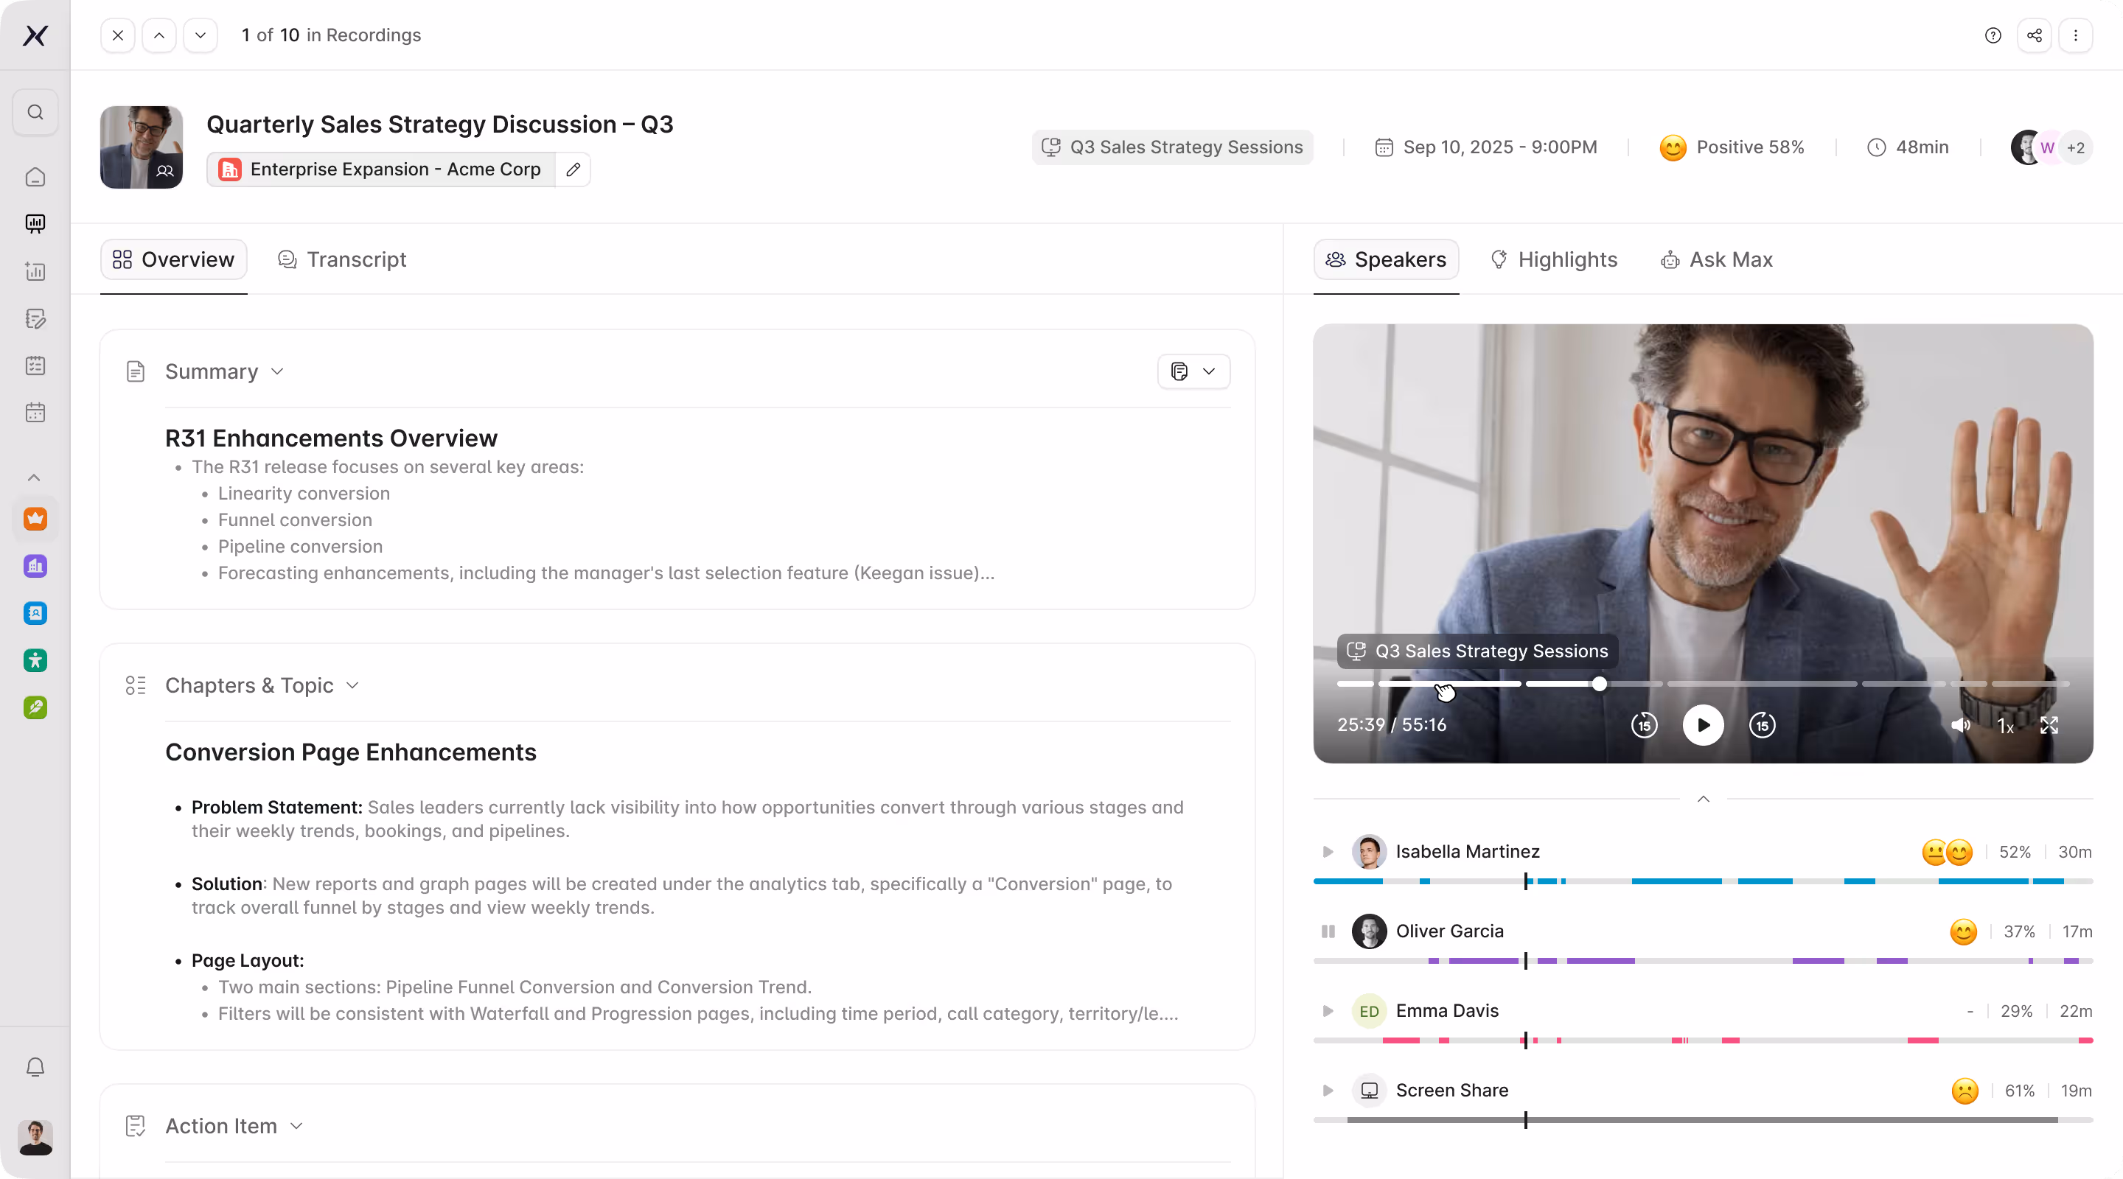The height and width of the screenshot is (1179, 2123).
Task: Open the meetings presentation icon in sidebar
Action: 35,223
